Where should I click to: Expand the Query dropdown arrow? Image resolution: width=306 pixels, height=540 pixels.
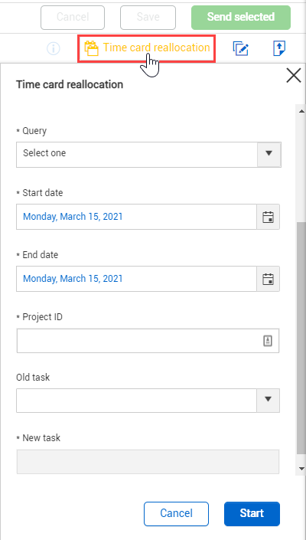[269, 153]
